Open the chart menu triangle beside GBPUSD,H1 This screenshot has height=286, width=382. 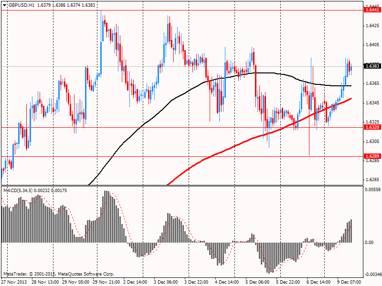[5, 5]
